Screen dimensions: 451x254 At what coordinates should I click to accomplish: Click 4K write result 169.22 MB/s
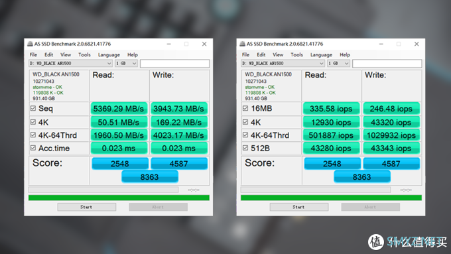[178, 122]
